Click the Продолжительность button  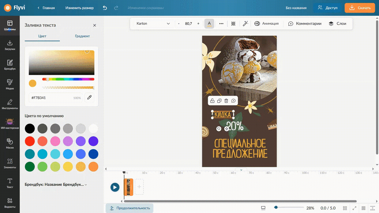[129, 208]
